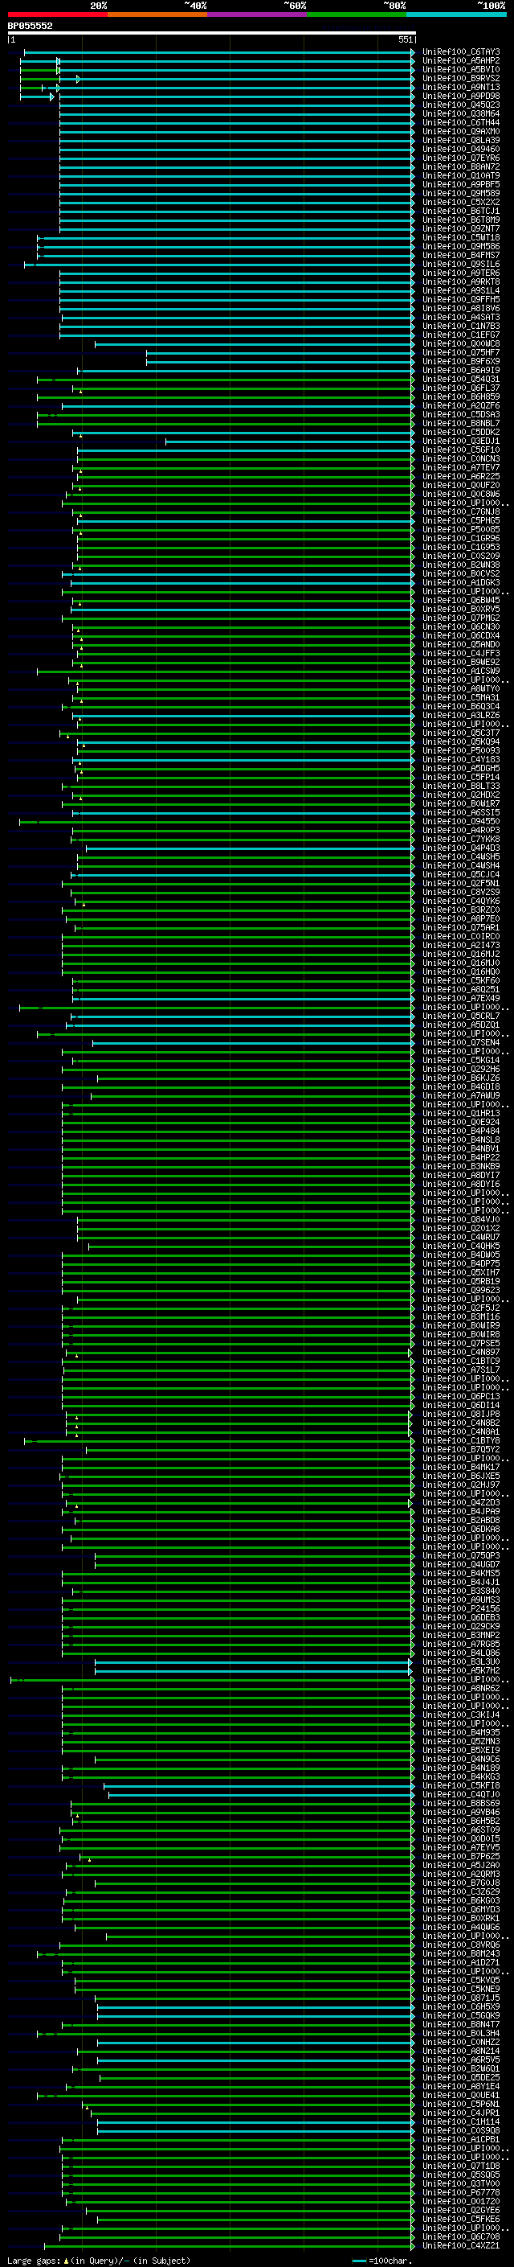Click UniRef100_B9F6X9 hit name
The height and width of the screenshot is (2267, 514).
click(x=461, y=362)
